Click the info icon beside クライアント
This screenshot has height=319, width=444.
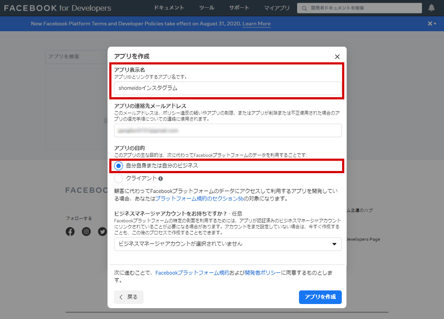point(160,178)
